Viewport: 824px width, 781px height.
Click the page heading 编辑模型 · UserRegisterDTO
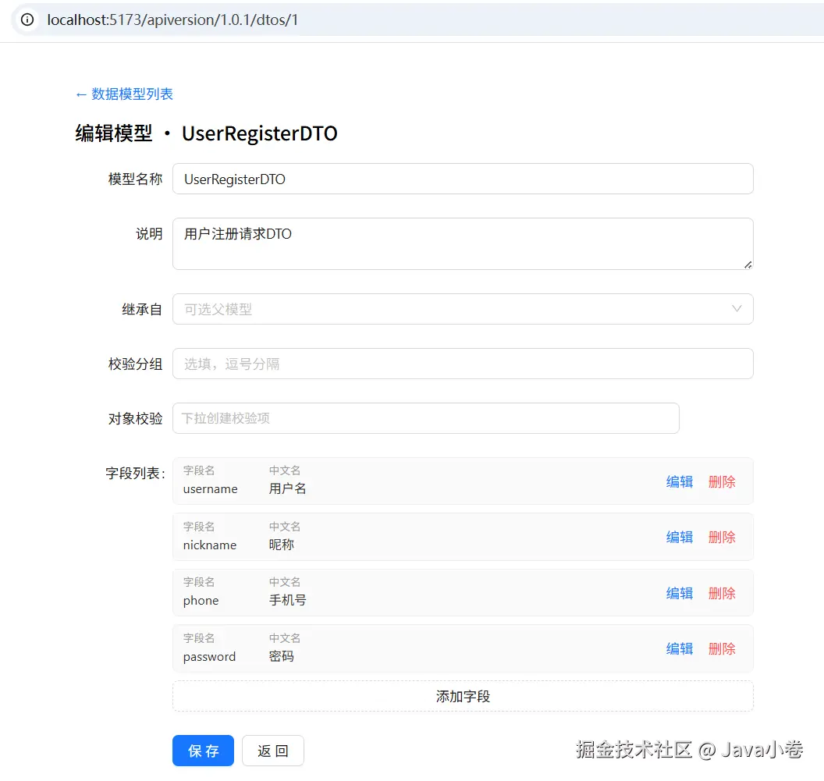point(206,133)
